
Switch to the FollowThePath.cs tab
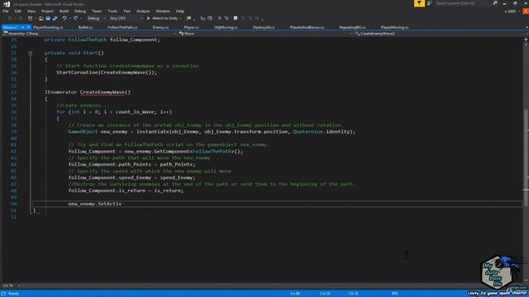122,27
